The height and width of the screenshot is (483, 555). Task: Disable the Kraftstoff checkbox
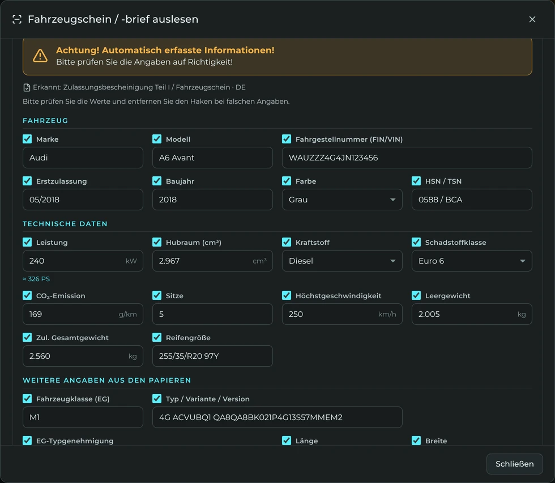point(287,242)
